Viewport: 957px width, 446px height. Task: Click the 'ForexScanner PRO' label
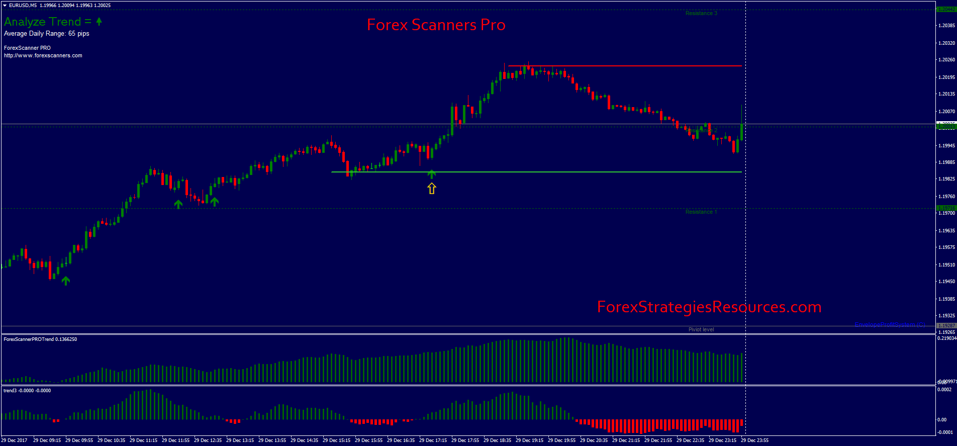click(27, 48)
